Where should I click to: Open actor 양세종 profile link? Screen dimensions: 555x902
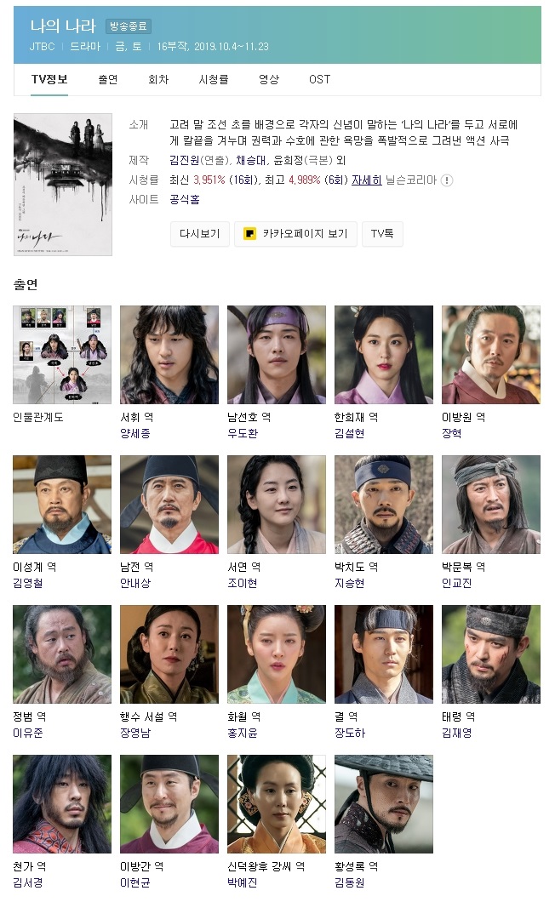pos(135,433)
